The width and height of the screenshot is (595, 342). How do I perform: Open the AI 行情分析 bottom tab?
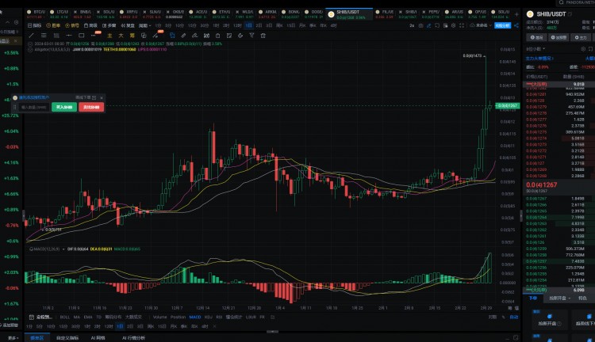[133, 338]
